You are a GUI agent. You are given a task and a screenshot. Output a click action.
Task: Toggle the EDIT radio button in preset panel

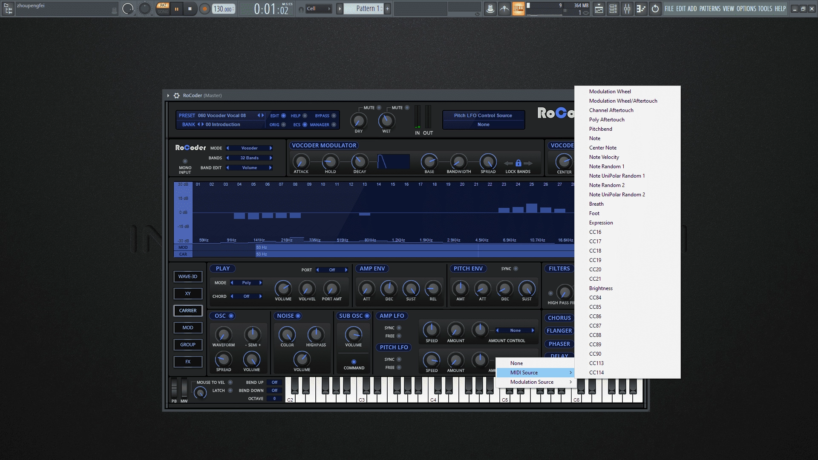coord(283,115)
